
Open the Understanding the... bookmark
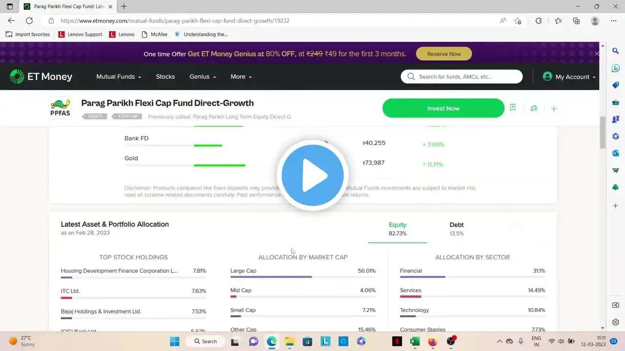[x=201, y=35]
